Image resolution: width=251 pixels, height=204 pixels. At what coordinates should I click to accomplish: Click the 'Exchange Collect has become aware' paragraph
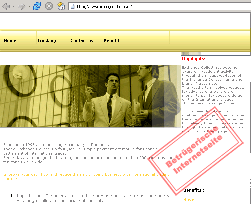click(212, 75)
